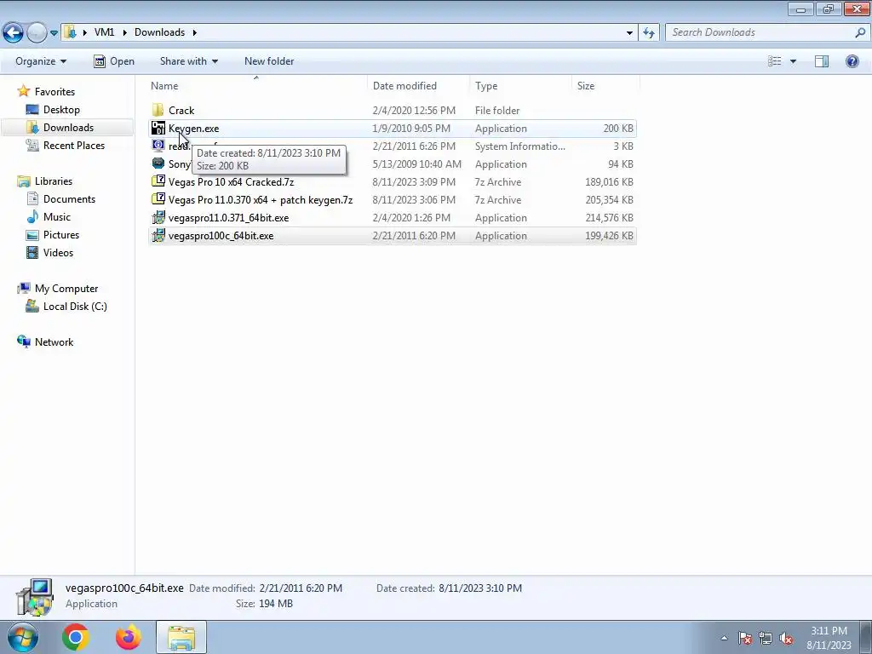Viewport: 872px width, 654px height.
Task: Select the Sony application file icon
Action: click(158, 163)
